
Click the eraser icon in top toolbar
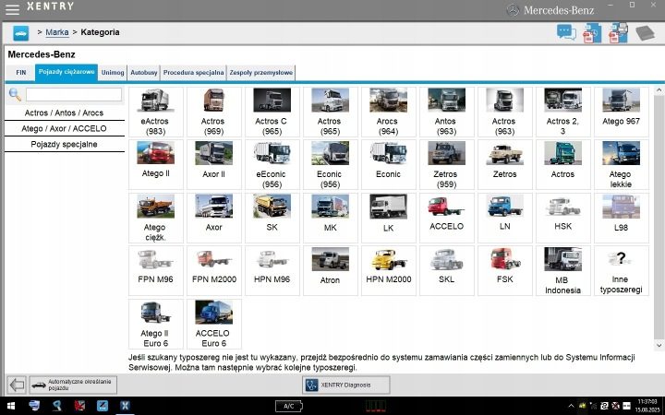click(x=645, y=32)
